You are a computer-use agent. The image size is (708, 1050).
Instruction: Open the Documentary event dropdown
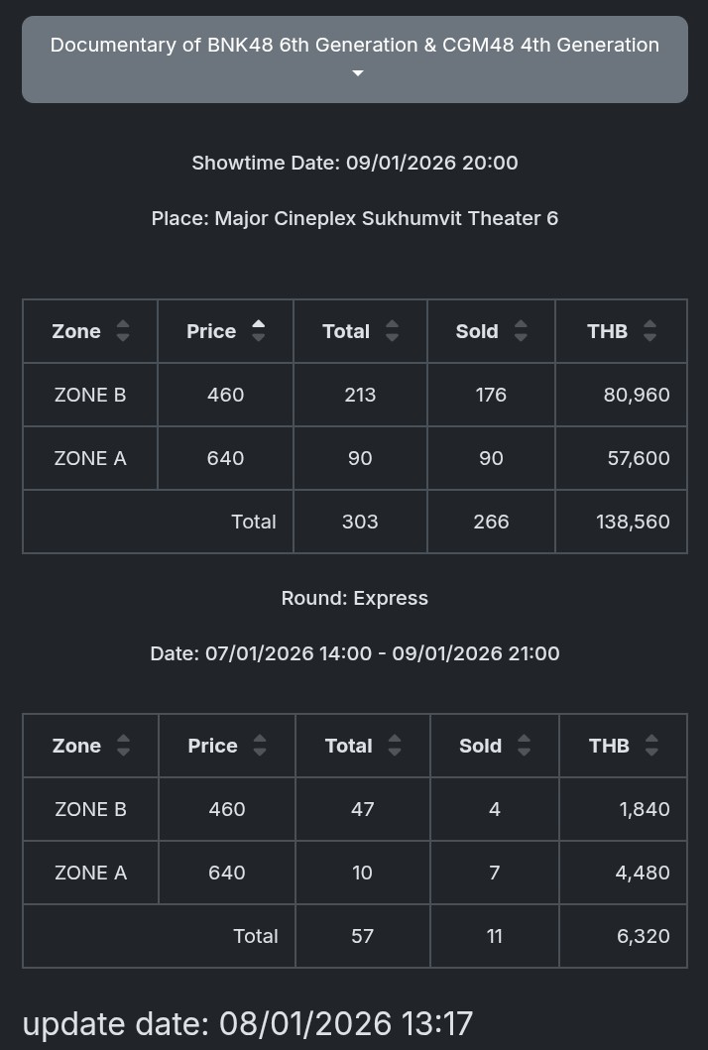coord(354,46)
